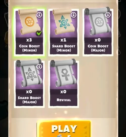Open info for Coin Boost (Minor)

click(x=39, y=15)
